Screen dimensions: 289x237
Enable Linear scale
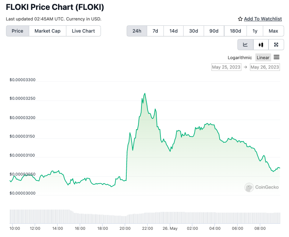263,58
